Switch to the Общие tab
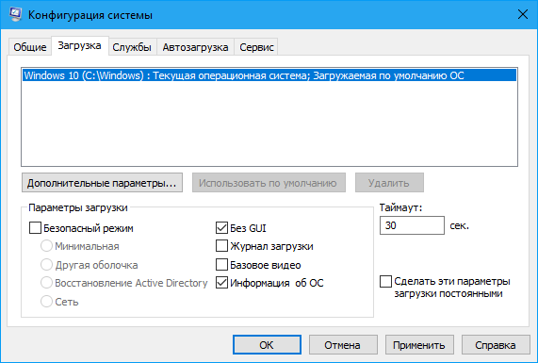The width and height of the screenshot is (538, 363). pyautogui.click(x=30, y=47)
